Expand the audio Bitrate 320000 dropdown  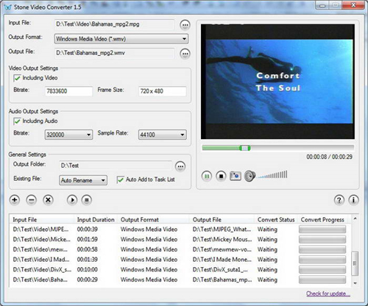point(68,135)
